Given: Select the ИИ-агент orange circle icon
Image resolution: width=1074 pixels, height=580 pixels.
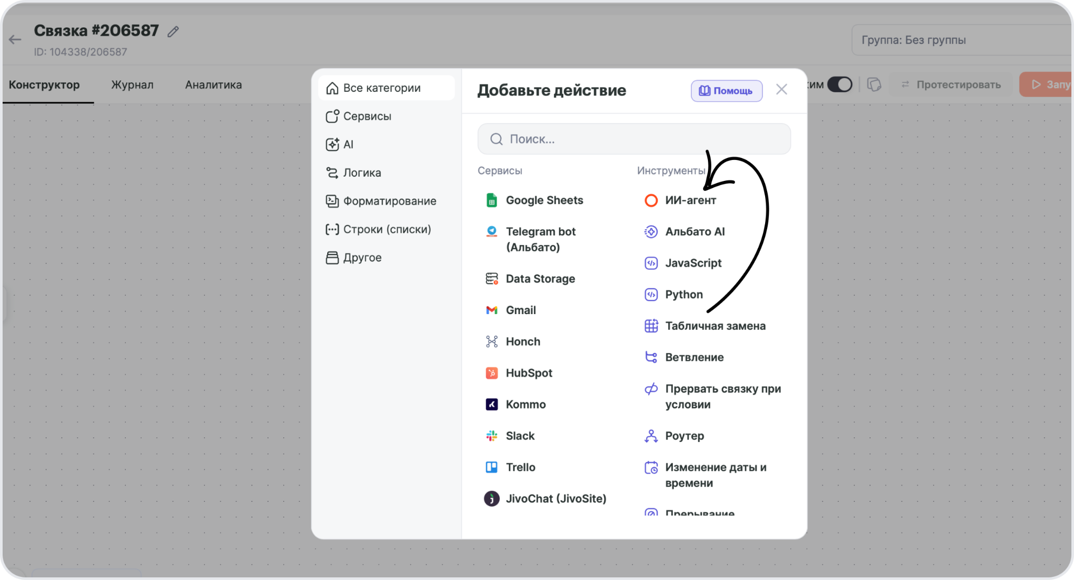Looking at the screenshot, I should coord(651,200).
